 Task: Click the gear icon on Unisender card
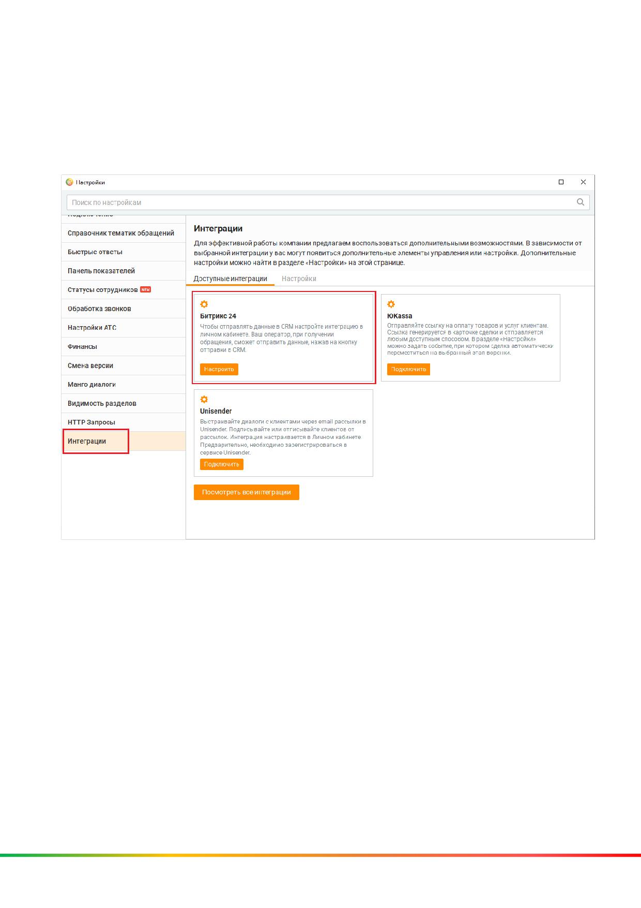204,400
